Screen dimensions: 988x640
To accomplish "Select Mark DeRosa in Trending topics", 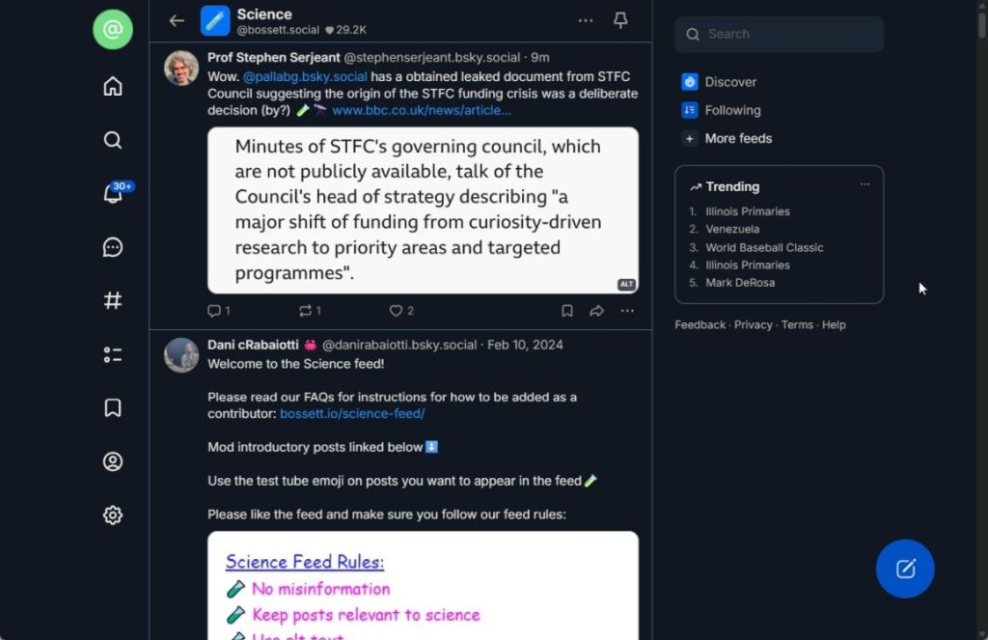I will (740, 282).
